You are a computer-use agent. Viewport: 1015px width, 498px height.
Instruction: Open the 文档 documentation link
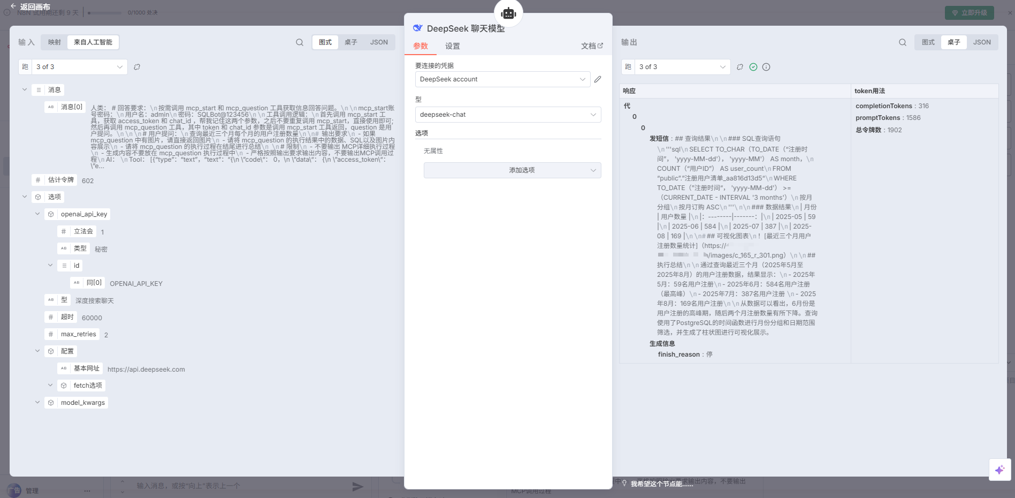click(592, 46)
